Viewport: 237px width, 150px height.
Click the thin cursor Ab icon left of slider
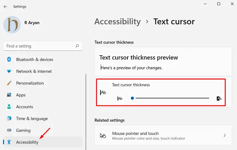[x=120, y=98]
